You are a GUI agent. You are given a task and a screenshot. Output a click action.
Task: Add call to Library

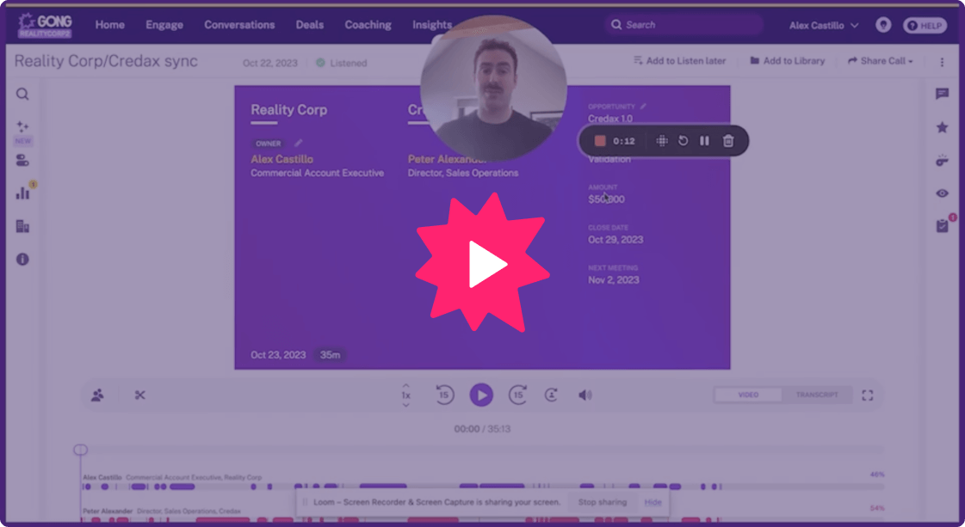point(787,61)
